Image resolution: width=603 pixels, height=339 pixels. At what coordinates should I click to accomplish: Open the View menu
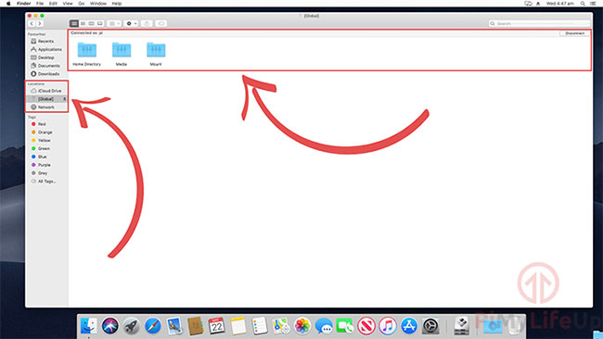68,4
